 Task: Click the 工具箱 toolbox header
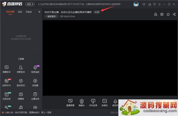pos(21,59)
